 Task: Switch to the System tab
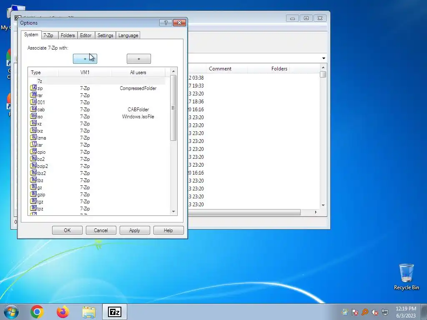(31, 35)
